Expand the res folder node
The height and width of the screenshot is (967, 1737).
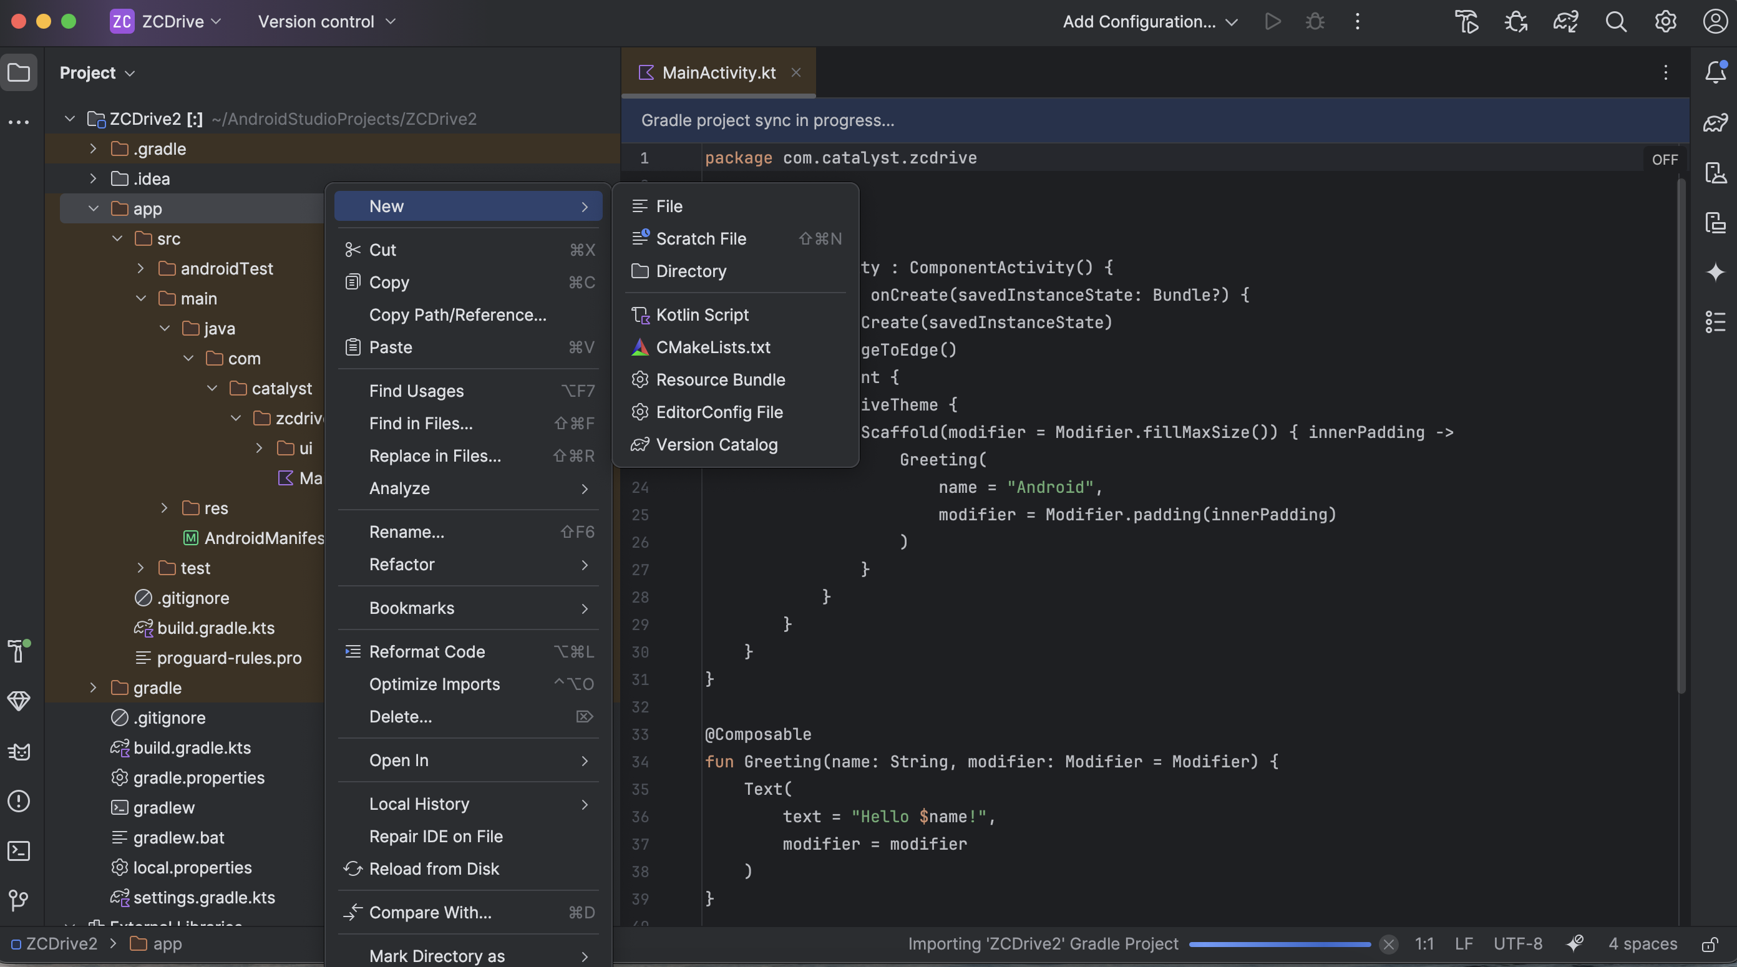[165, 508]
